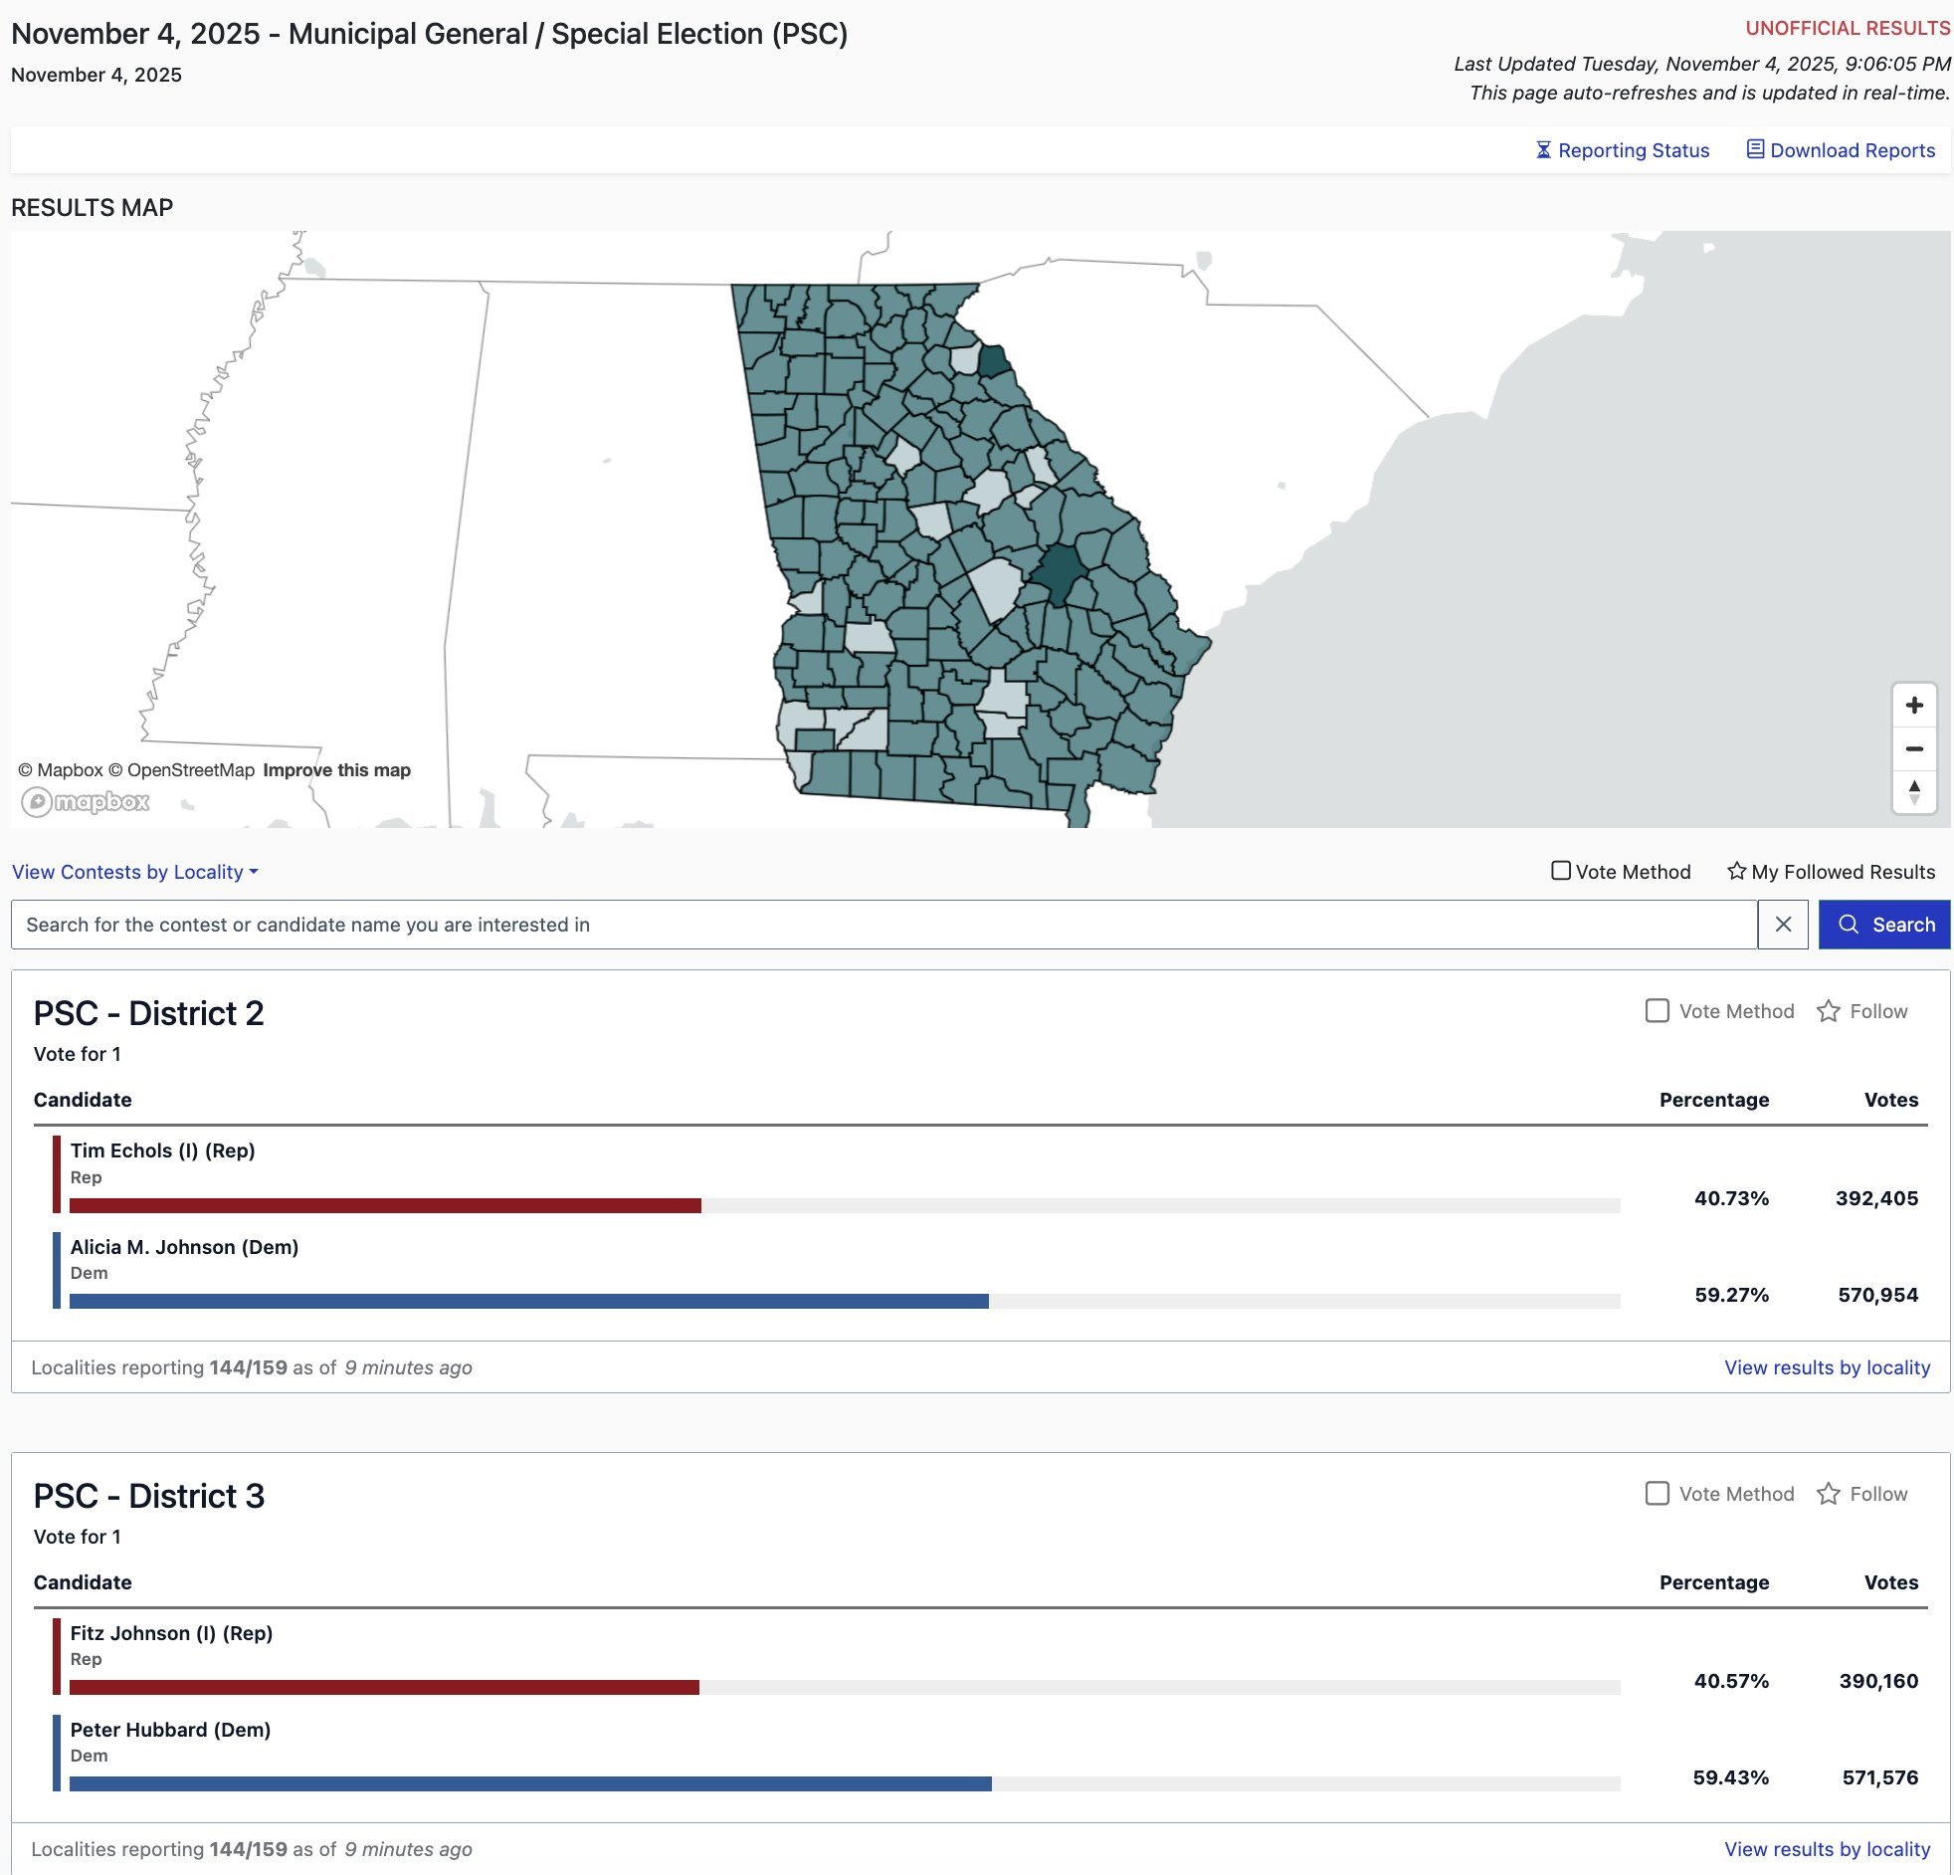Open District 2 View results by locality

[1827, 1367]
